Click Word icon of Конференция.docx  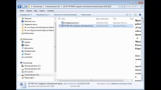(62, 23)
